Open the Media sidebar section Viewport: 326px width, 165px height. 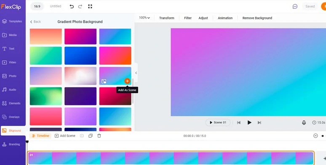pyautogui.click(x=10, y=35)
